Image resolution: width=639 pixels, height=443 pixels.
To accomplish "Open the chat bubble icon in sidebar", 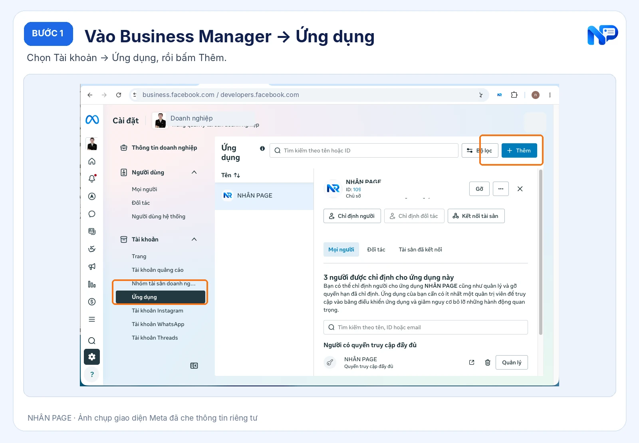I will click(92, 214).
